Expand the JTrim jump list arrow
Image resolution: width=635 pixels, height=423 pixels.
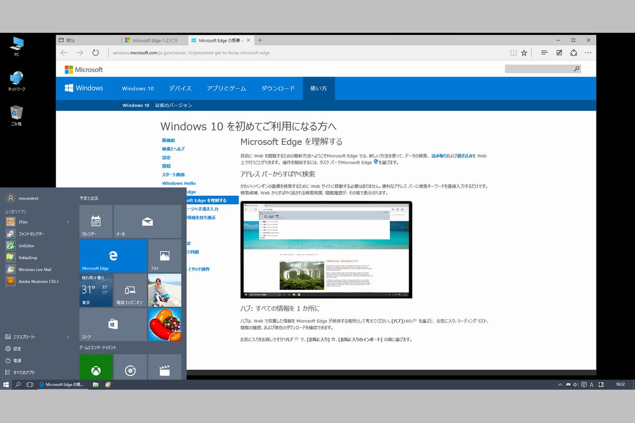68,222
